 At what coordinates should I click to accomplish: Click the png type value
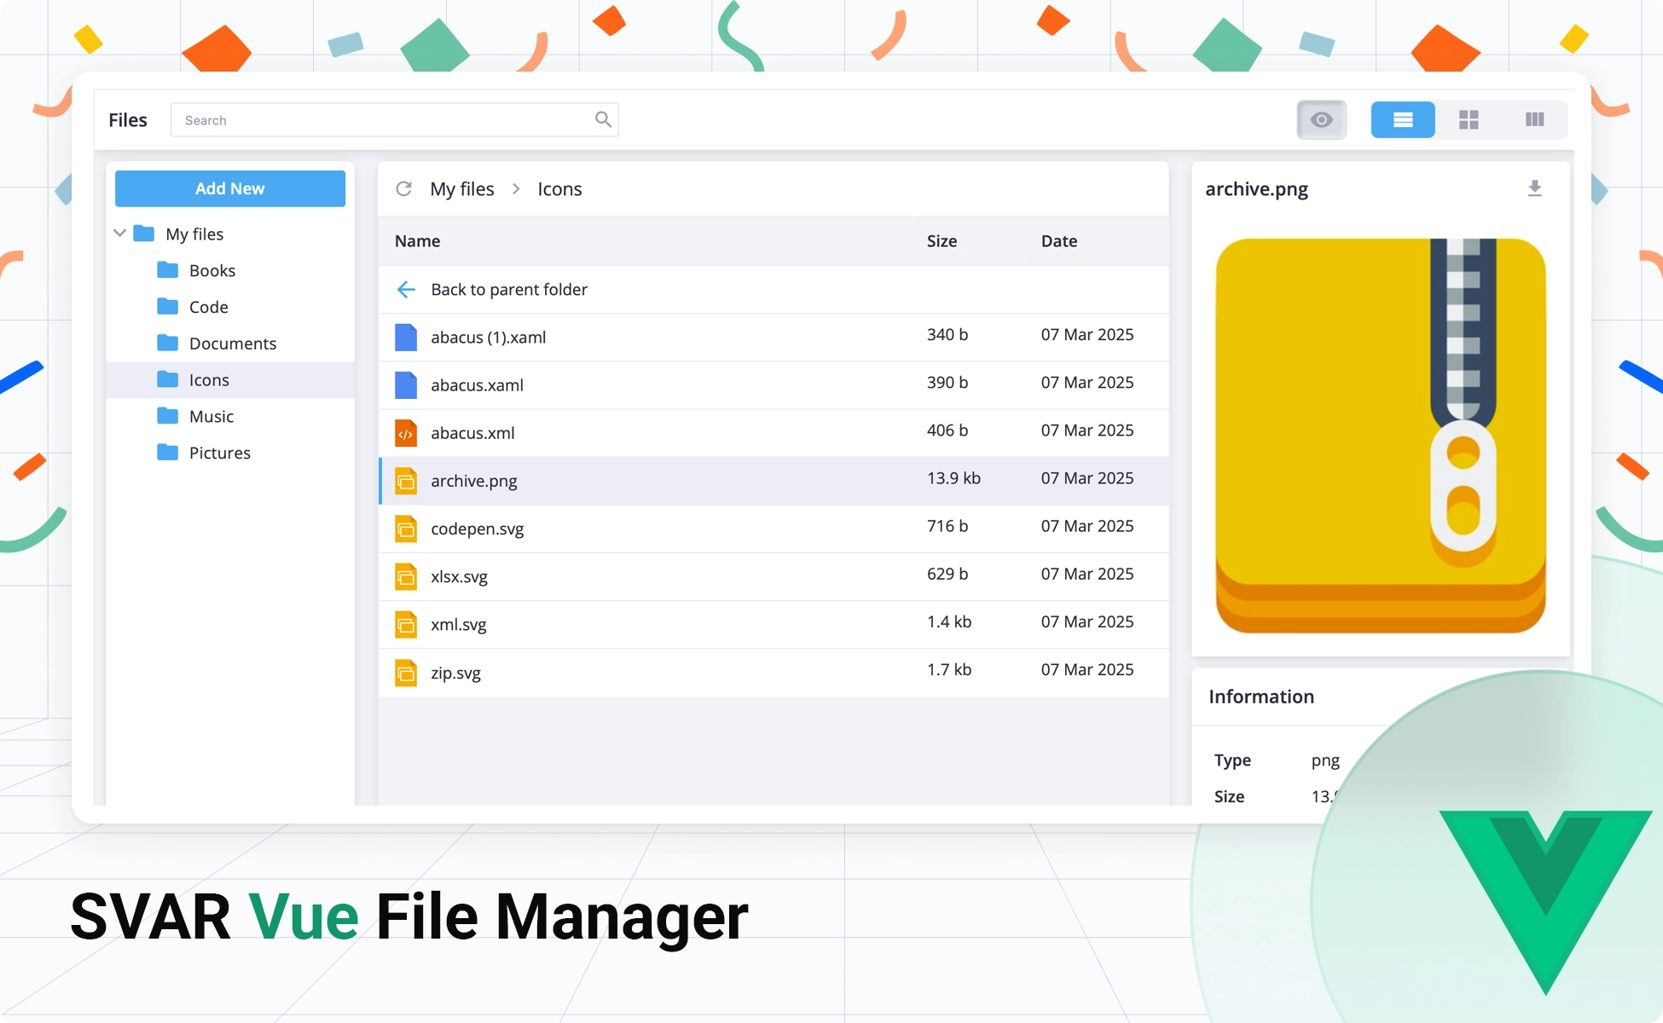1325,760
